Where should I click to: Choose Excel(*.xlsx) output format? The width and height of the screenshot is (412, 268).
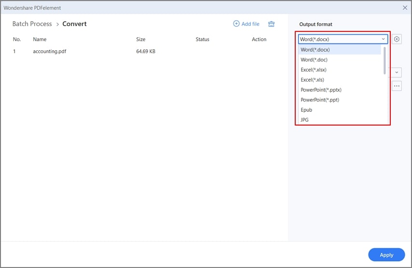[x=340, y=70]
